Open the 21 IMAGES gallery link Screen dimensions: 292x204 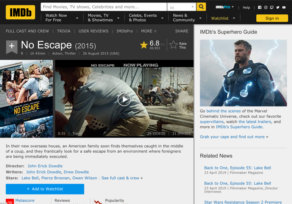[x=181, y=134]
